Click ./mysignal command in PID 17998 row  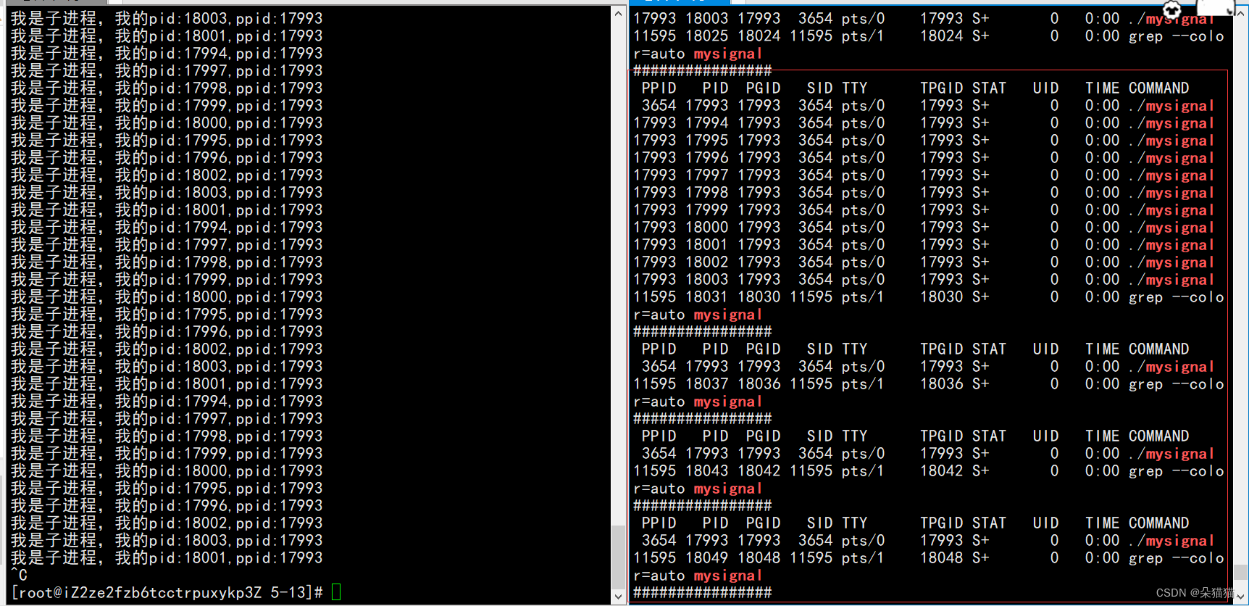click(1171, 192)
